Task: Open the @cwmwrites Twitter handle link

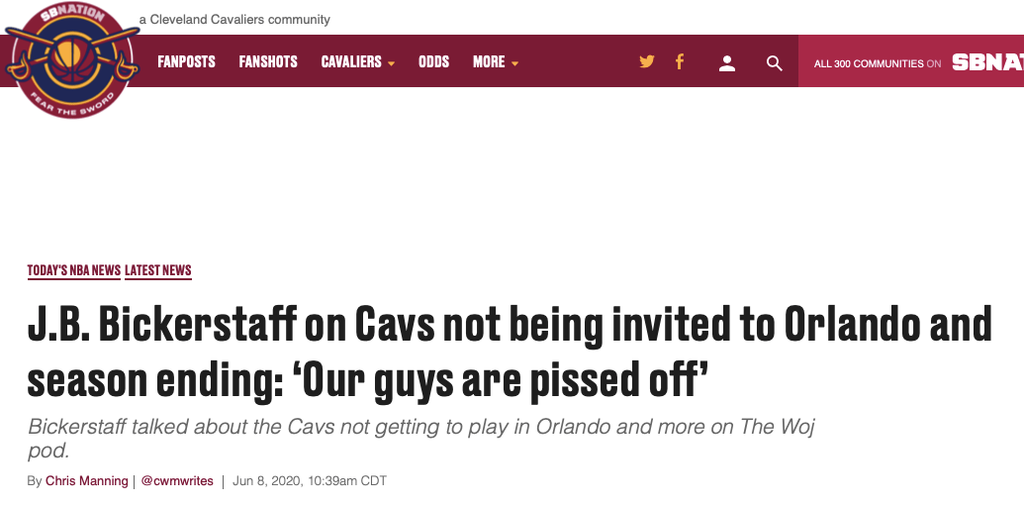Action: coord(178,481)
